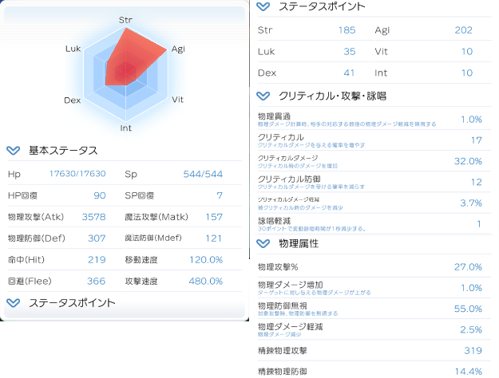Click the HP回復 value 90
Screen dimensions: 499x378
[x=100, y=195]
